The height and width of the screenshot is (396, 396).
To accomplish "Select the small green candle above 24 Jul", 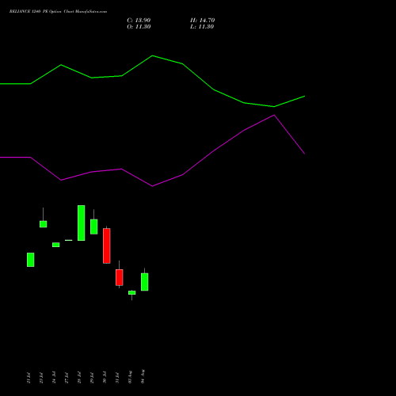I will [56, 245].
